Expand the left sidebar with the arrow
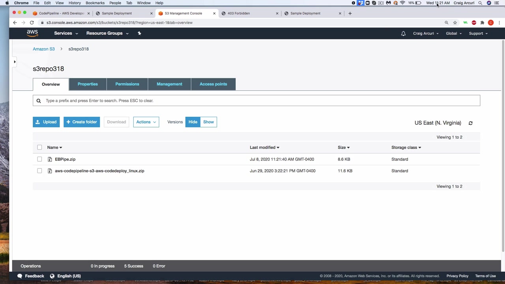The image size is (505, 284). click(15, 62)
